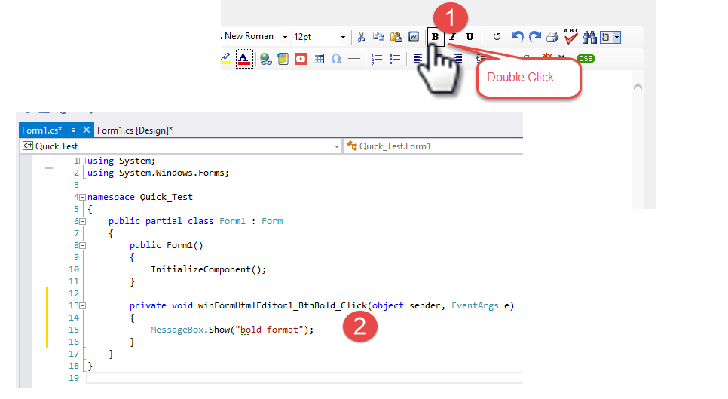Open Find using the binoculars icon
This screenshot has height=399, width=728.
point(590,37)
